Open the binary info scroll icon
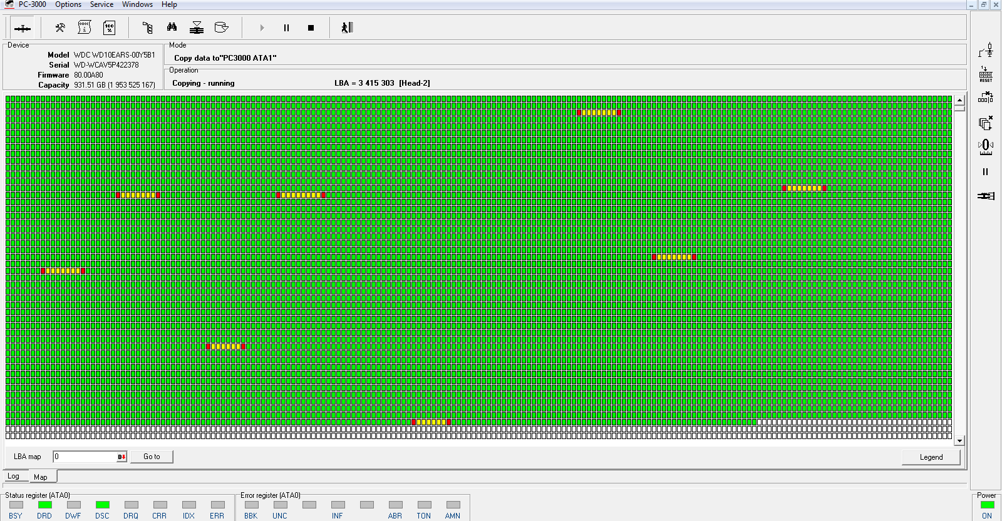1002x521 pixels. [x=85, y=28]
